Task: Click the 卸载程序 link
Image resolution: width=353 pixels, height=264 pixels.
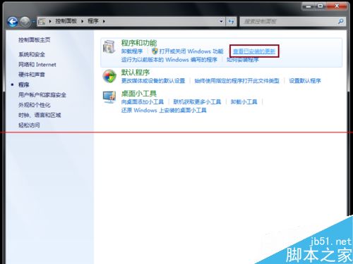Action: click(x=132, y=51)
